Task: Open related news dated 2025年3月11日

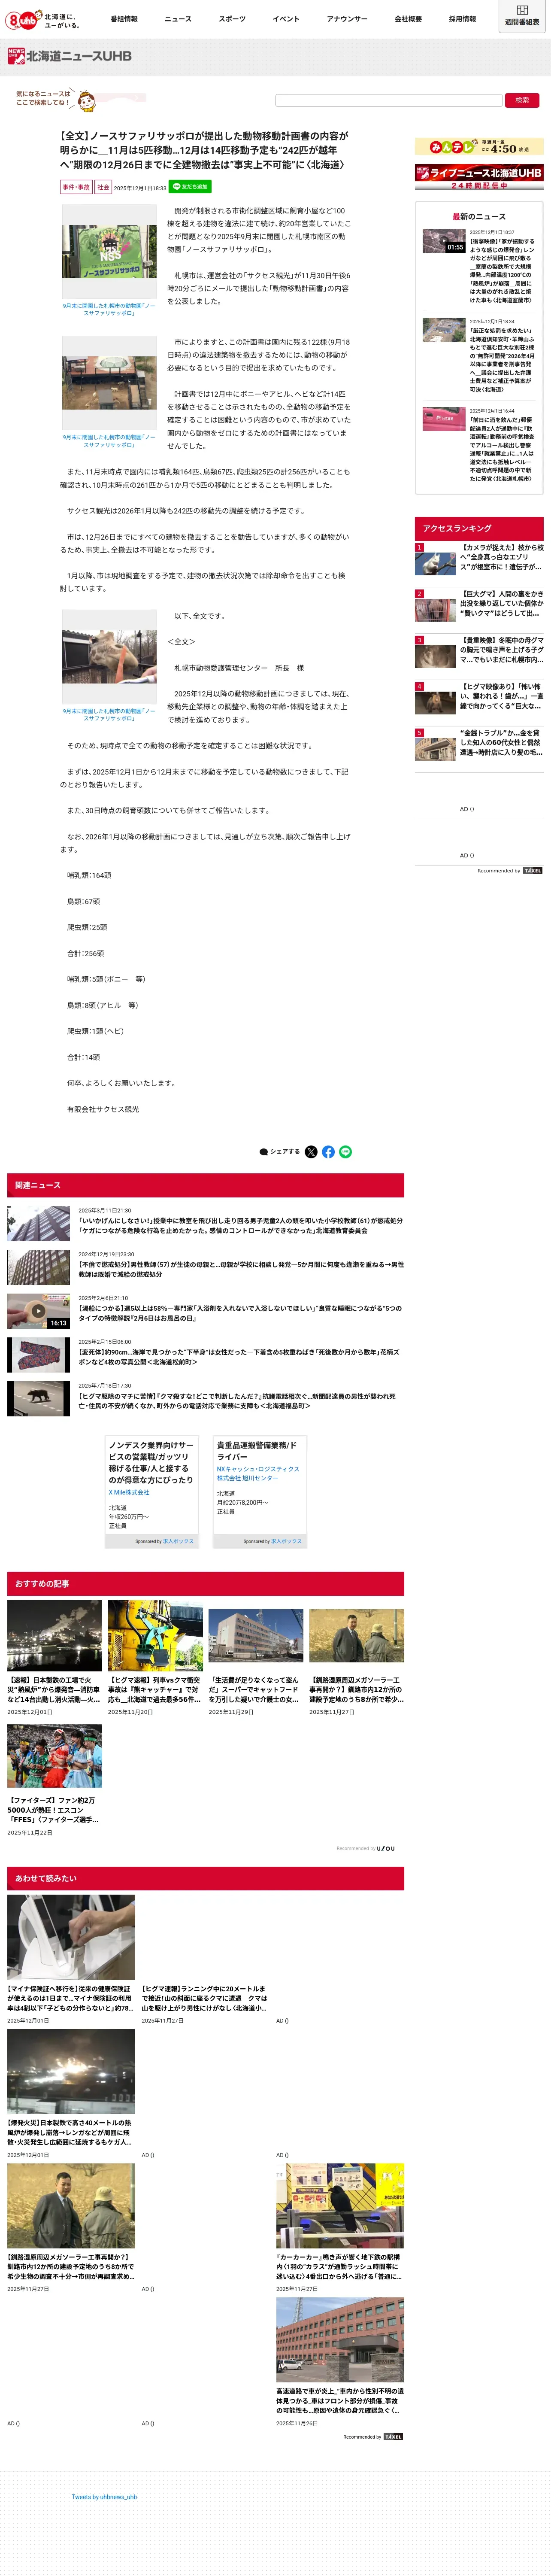Action: pyautogui.click(x=205, y=1223)
